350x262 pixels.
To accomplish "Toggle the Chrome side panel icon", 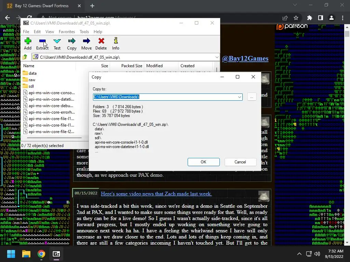I will [321, 18].
